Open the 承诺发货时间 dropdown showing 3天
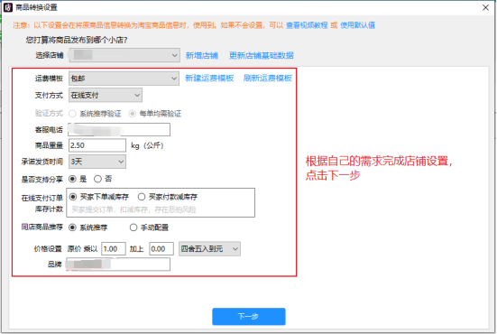This screenshot has width=497, height=334. [97, 162]
